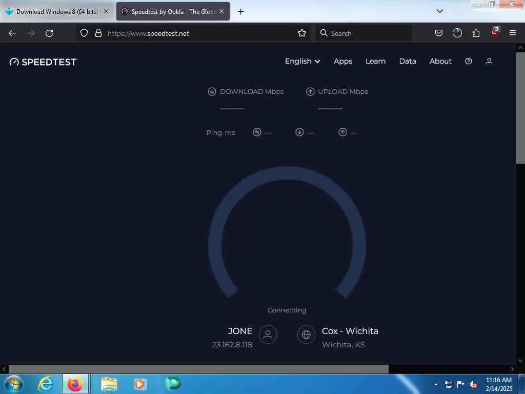
Task: Click the vertical scrollbar thumb
Action: (x=520, y=108)
